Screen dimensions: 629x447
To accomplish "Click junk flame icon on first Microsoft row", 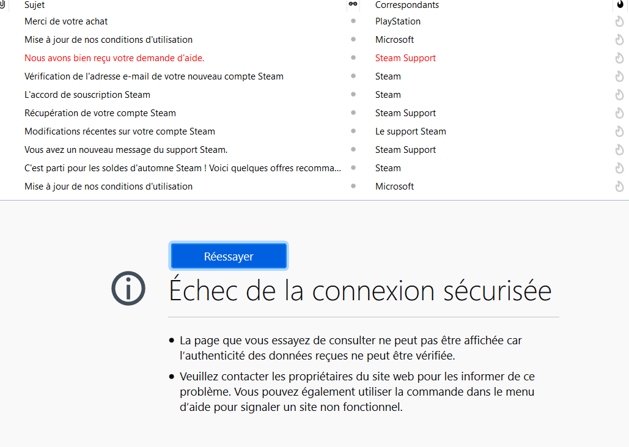I will 619,40.
